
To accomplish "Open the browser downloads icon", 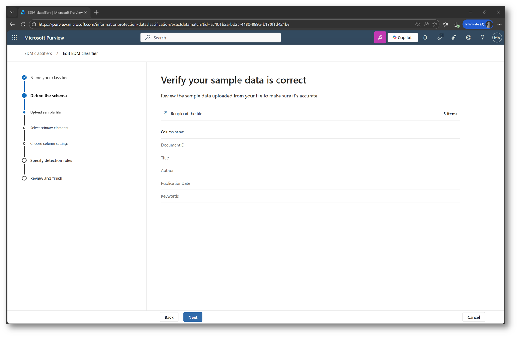I will click(x=457, y=24).
